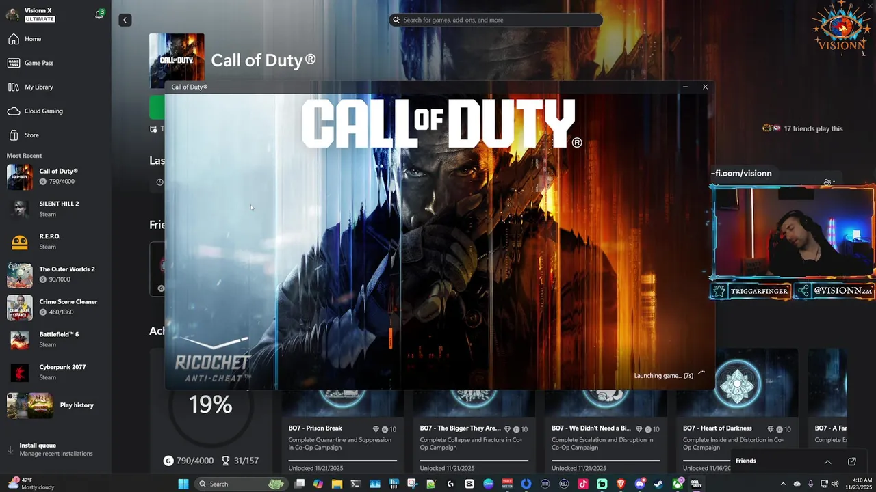Select The Outer Worlds 2 entry
The height and width of the screenshot is (492, 876).
55,274
